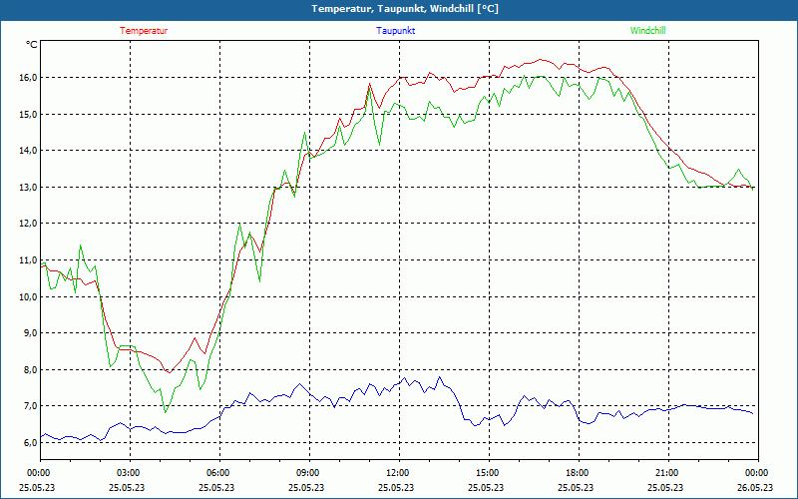798x499 pixels.
Task: Click the 15,0 y-axis value
Action: [31, 114]
